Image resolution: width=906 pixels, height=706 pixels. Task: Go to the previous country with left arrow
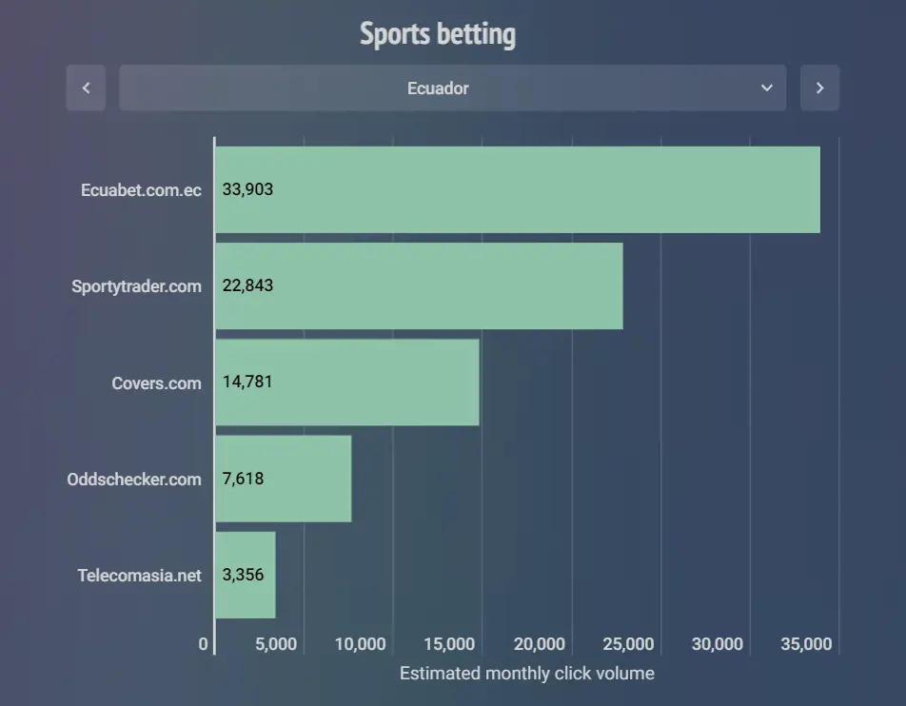tap(86, 88)
